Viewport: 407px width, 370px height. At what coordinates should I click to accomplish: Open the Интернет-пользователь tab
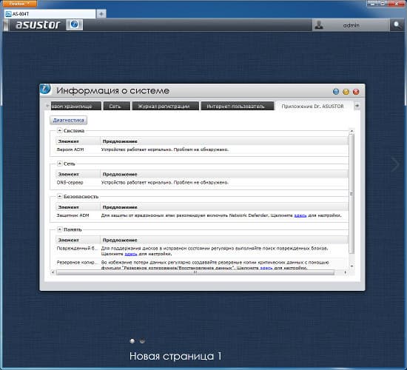tap(238, 106)
